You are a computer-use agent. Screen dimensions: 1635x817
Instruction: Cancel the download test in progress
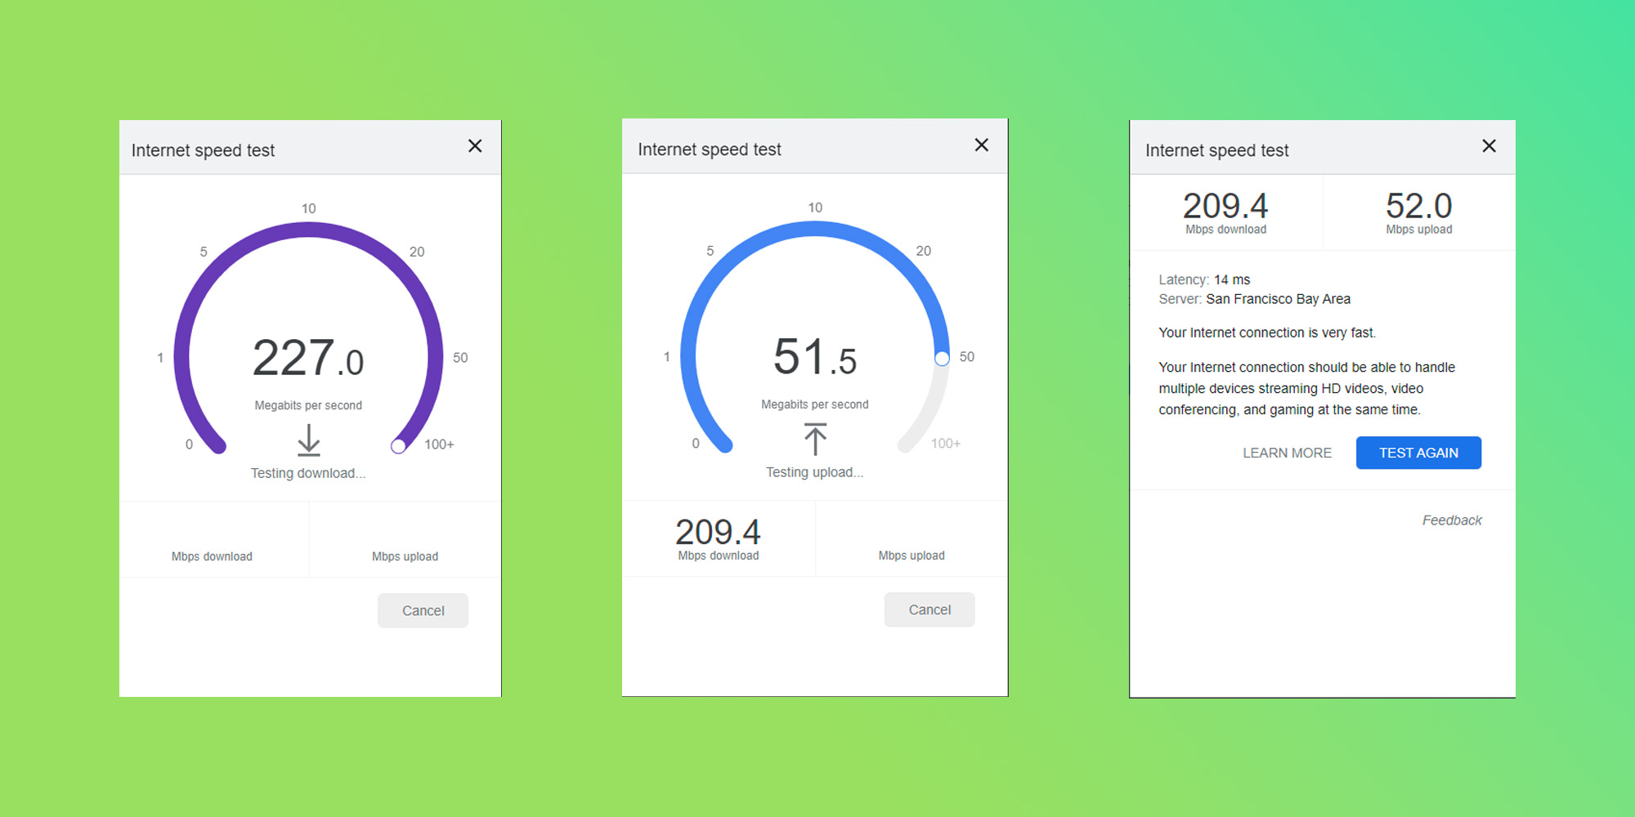(x=423, y=610)
